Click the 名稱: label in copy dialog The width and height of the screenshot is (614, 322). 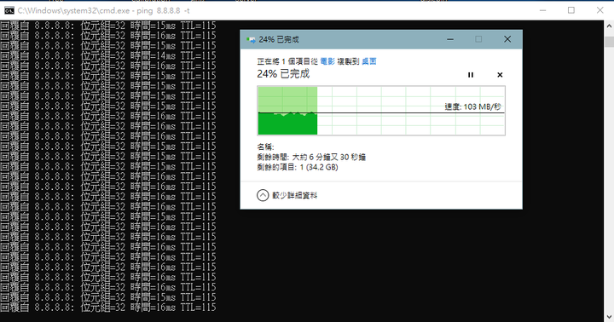tap(265, 147)
